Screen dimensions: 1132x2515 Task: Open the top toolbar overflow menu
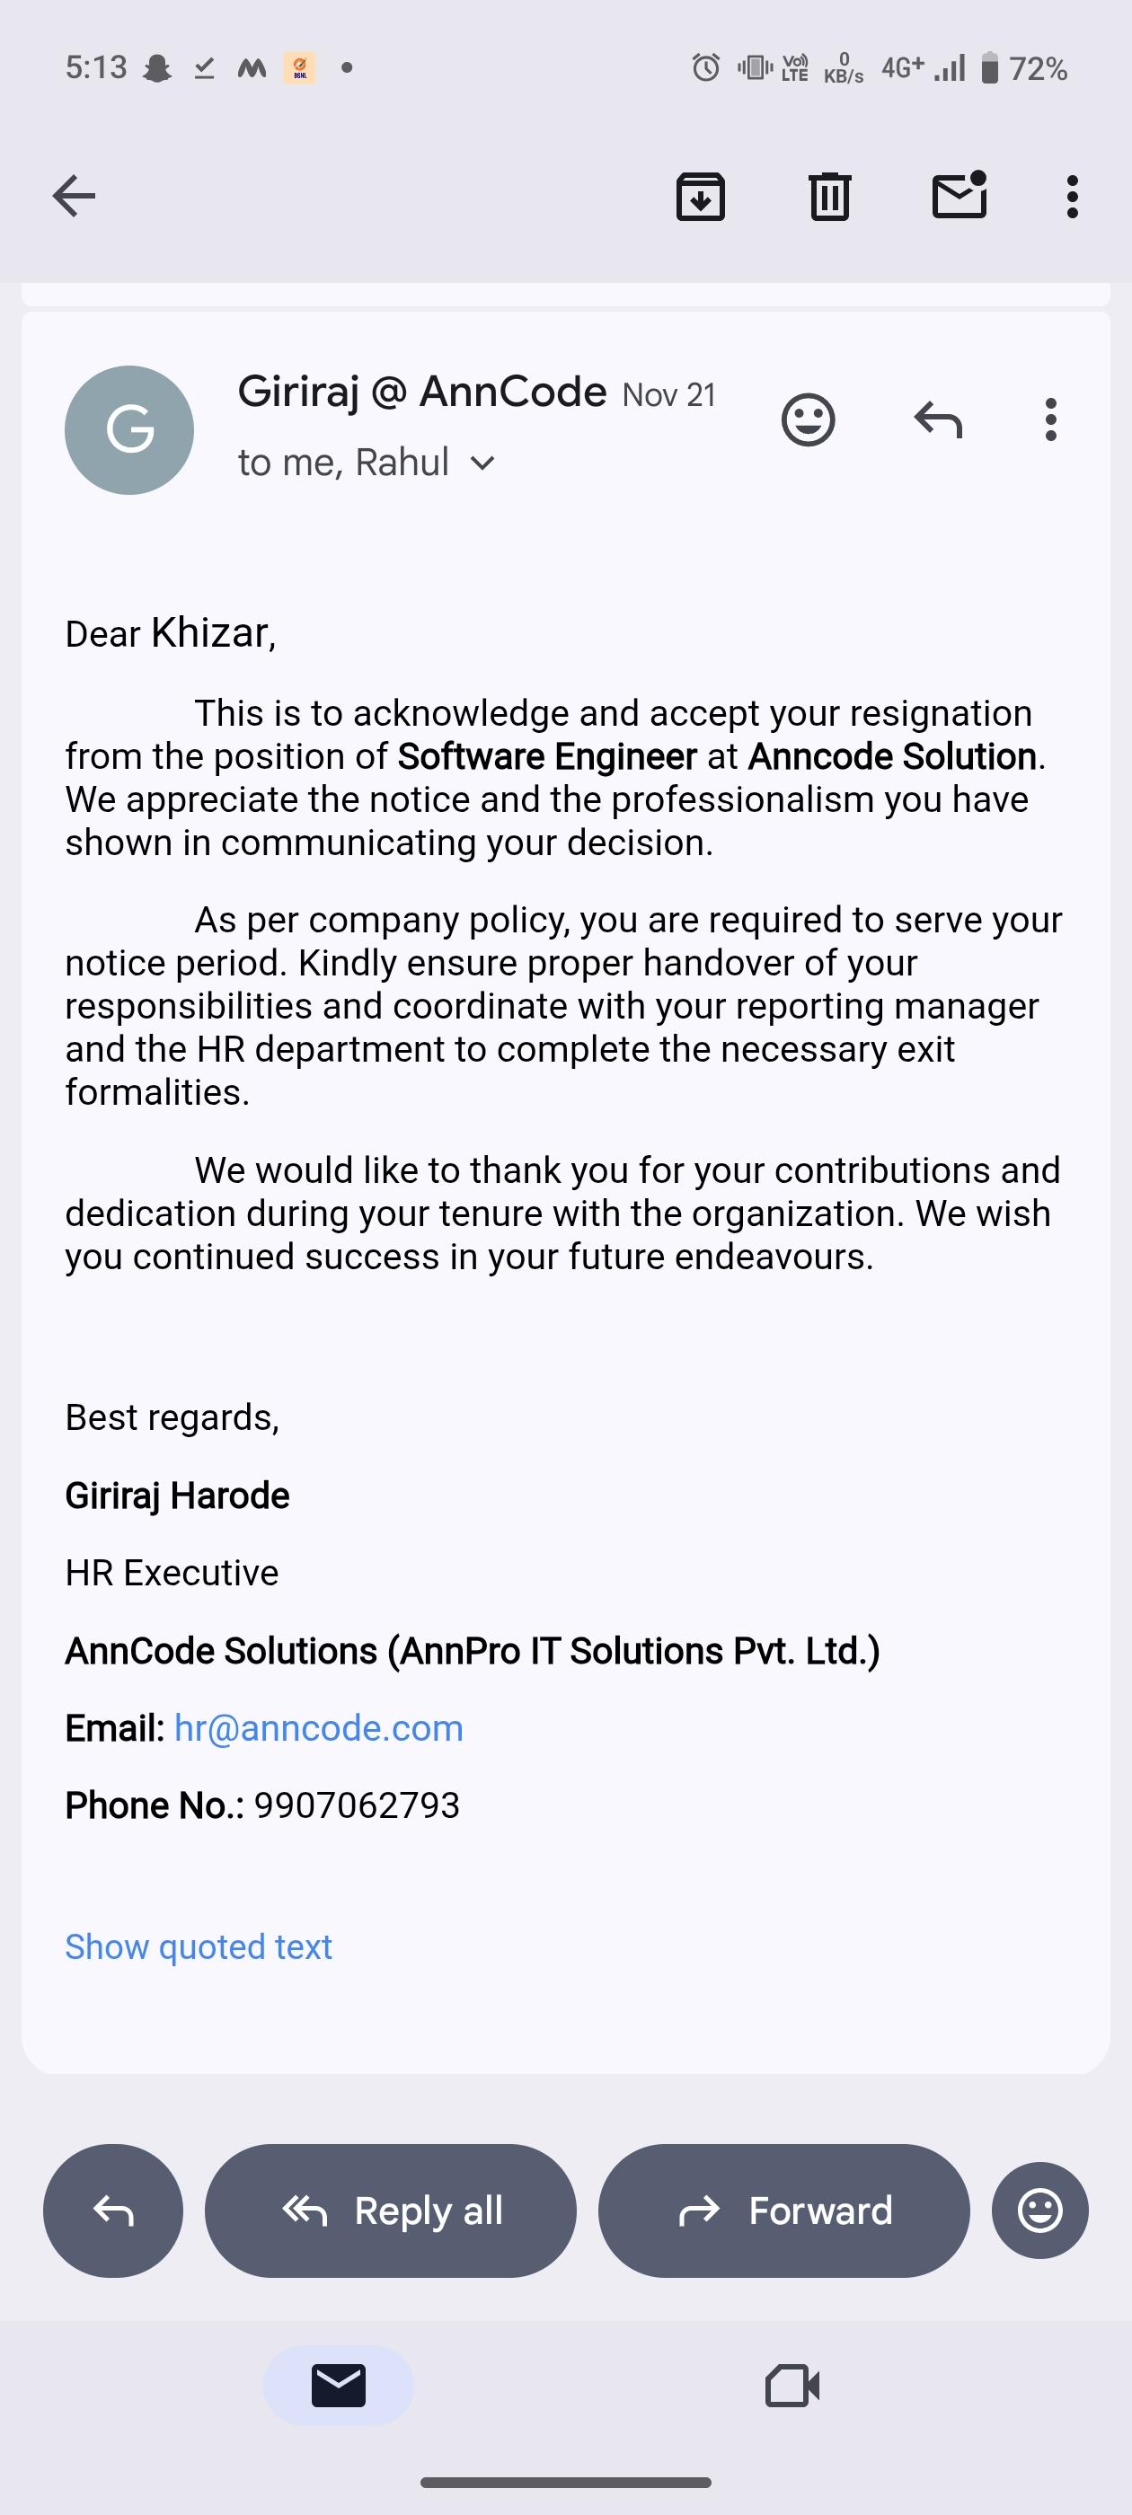click(x=1072, y=196)
